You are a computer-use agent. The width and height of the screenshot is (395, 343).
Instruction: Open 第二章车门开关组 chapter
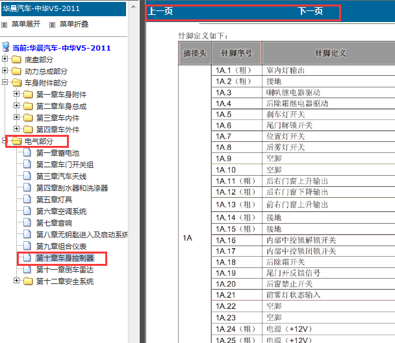[65, 165]
